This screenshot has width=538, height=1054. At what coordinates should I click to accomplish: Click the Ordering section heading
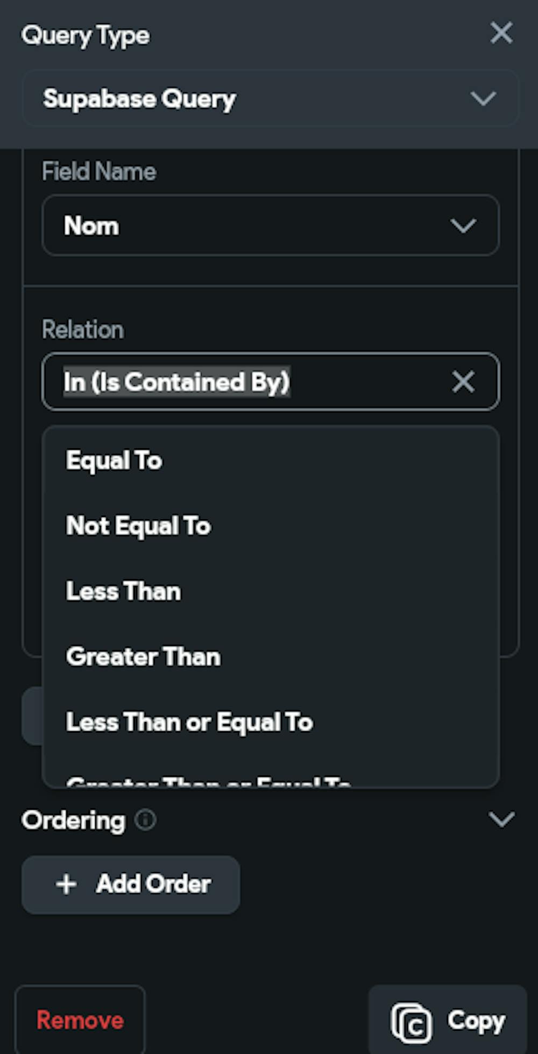pyautogui.click(x=73, y=820)
